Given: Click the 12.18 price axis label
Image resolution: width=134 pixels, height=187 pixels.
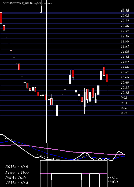Looking at the screenshot, I should point(125,36).
